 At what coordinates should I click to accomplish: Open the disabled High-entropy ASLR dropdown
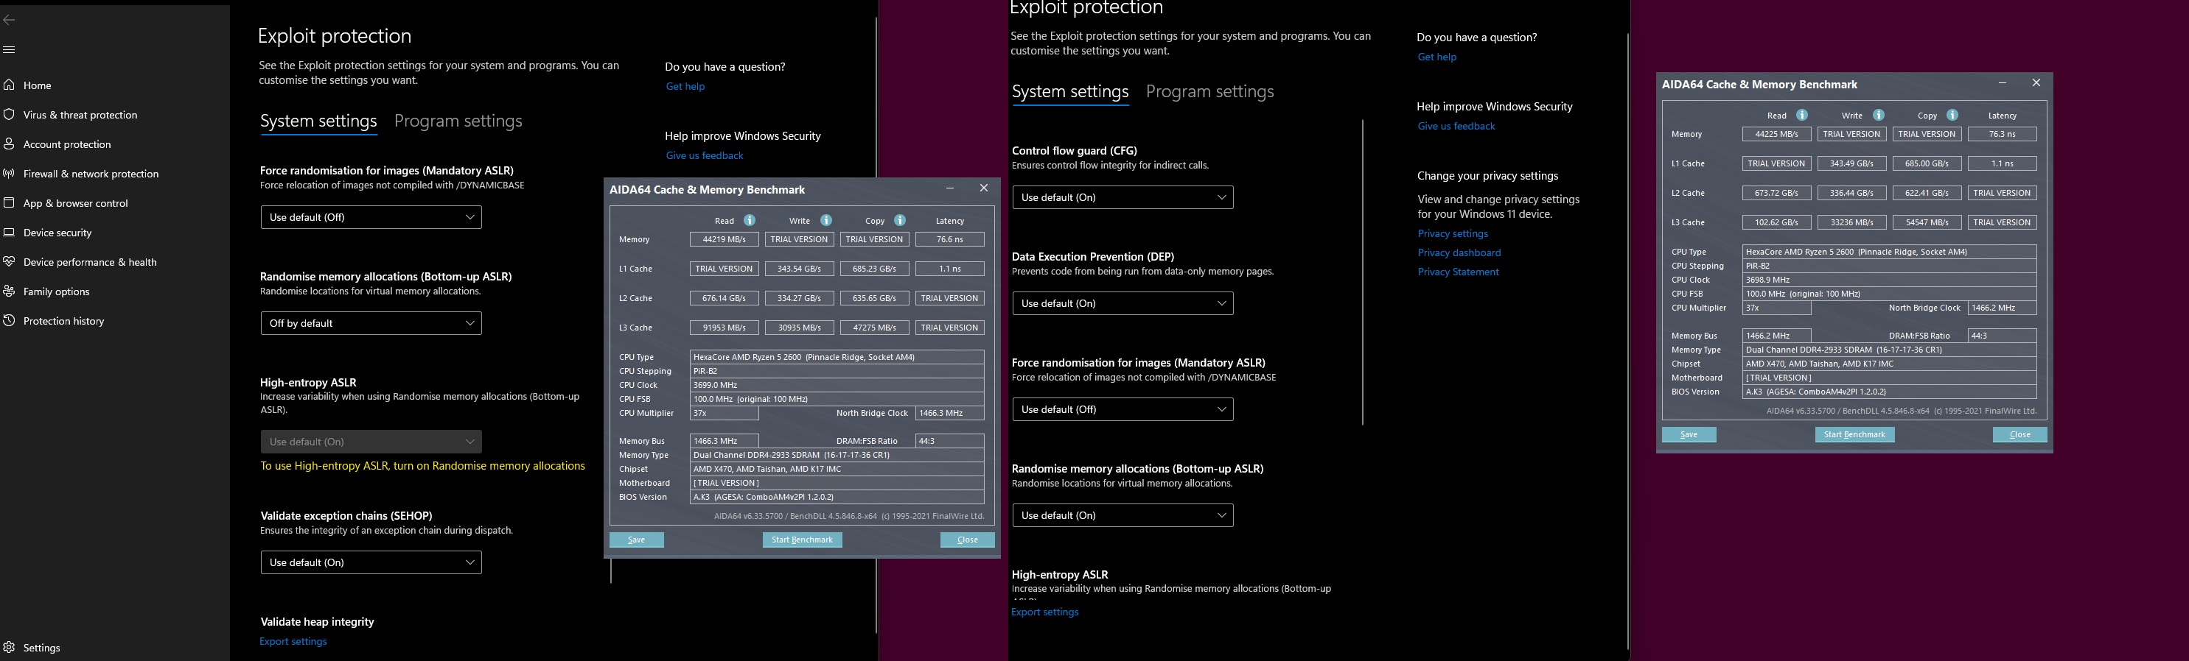[371, 441]
